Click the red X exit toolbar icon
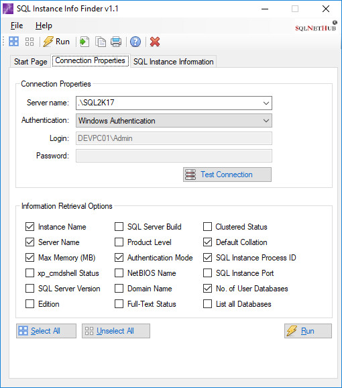Screen dimensions: 342x388 155,42
